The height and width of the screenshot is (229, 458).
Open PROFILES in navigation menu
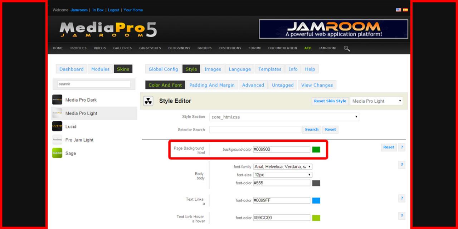point(78,48)
